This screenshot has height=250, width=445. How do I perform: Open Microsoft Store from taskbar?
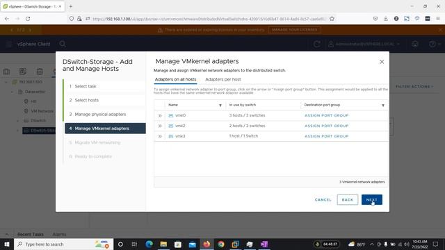point(178,244)
